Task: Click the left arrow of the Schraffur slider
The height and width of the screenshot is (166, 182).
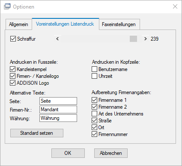Action: click(57, 39)
